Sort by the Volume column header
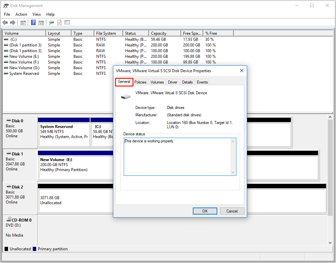The height and width of the screenshot is (263, 336). [24, 33]
